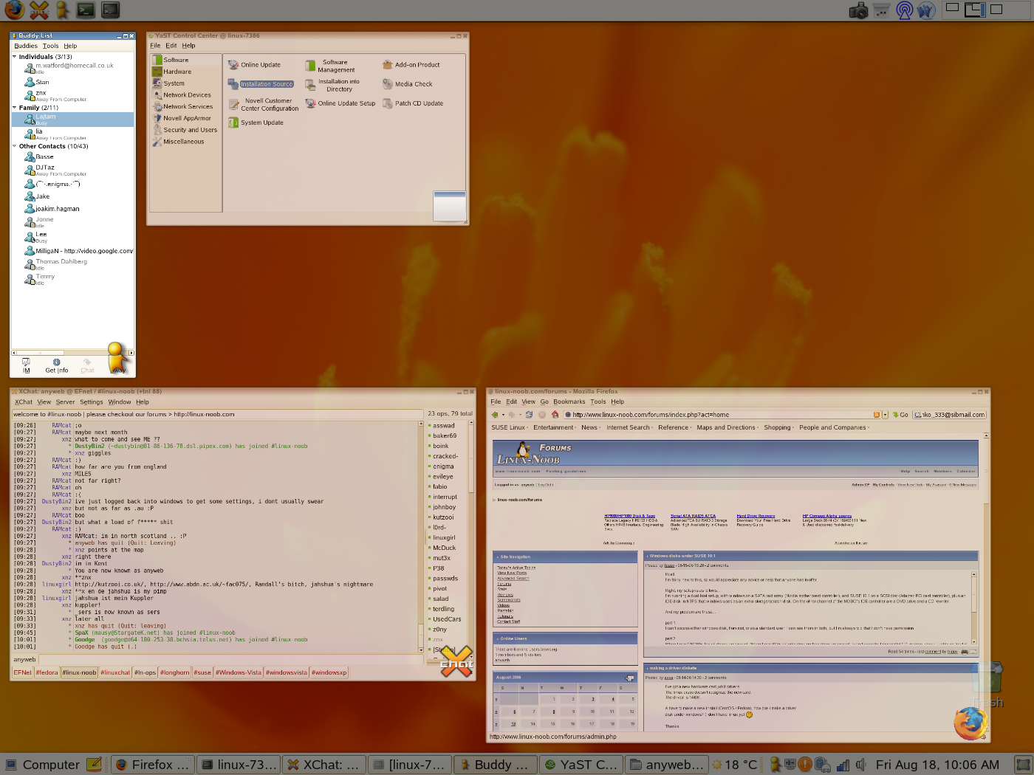
Task: Open Bookmarks menu in Firefox
Action: point(569,402)
